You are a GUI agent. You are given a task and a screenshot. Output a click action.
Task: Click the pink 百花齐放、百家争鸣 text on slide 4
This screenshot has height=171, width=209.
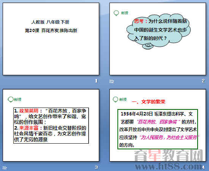point(158,122)
